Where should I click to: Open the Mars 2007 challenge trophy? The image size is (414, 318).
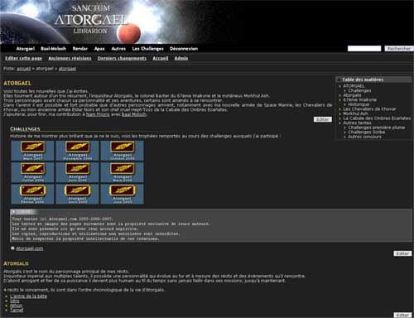click(x=32, y=151)
